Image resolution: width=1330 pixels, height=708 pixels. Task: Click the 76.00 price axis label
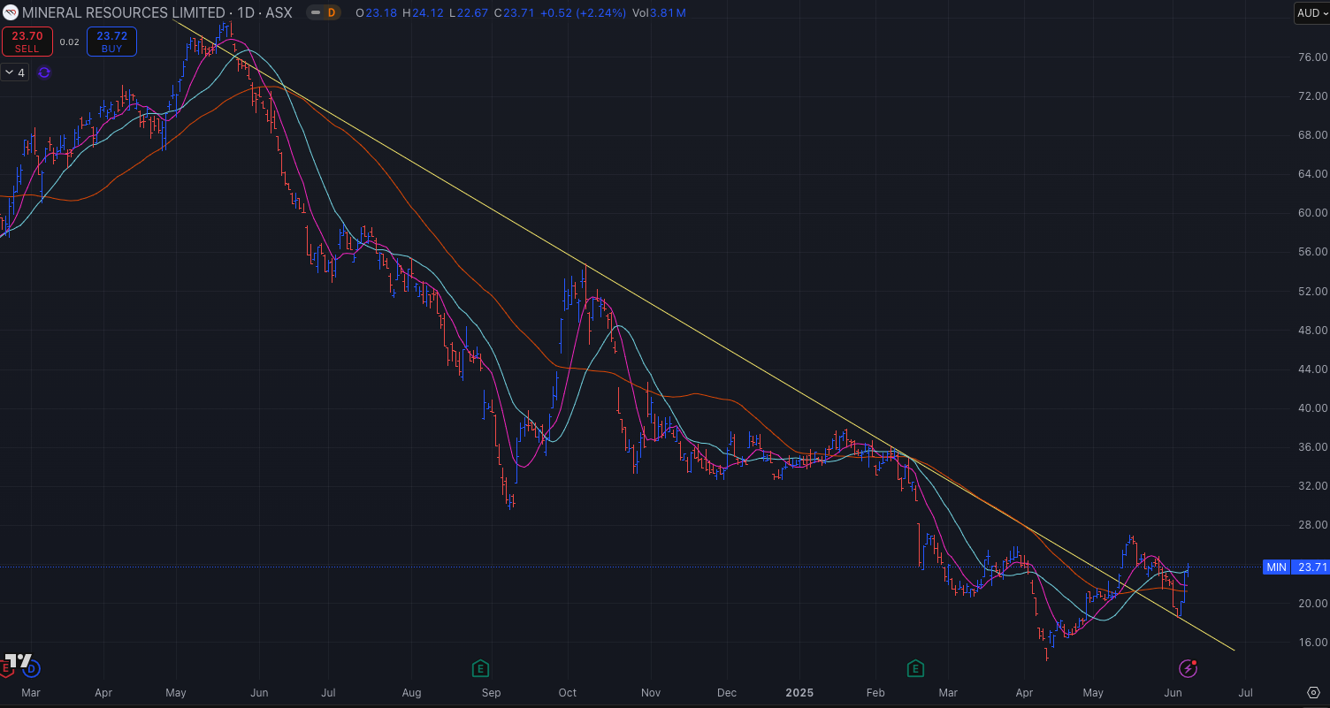pyautogui.click(x=1311, y=57)
